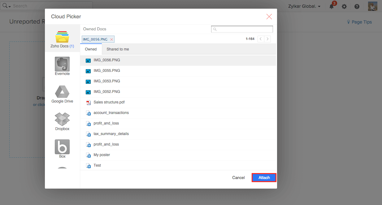Viewport: 382px width, 205px height.
Task: Open the Owned tab
Action: [91, 49]
